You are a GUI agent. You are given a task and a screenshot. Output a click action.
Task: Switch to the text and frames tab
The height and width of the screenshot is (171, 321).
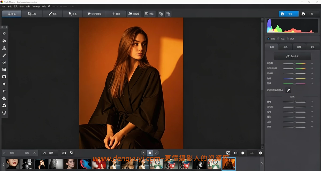point(95,14)
